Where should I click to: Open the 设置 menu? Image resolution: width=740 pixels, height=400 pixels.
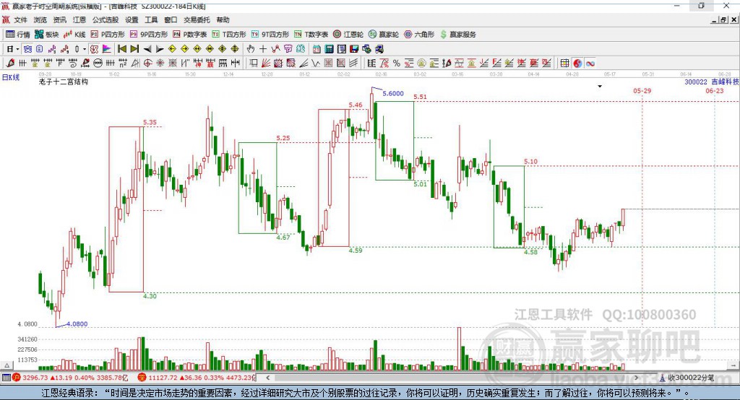132,19
